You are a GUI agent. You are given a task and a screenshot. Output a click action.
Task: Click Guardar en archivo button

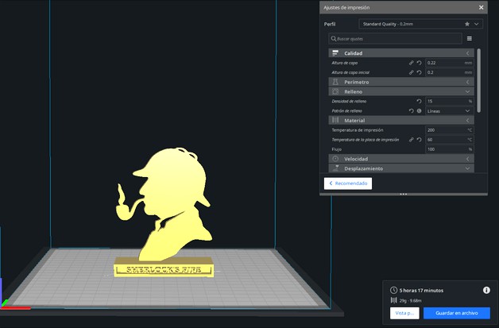coord(457,314)
